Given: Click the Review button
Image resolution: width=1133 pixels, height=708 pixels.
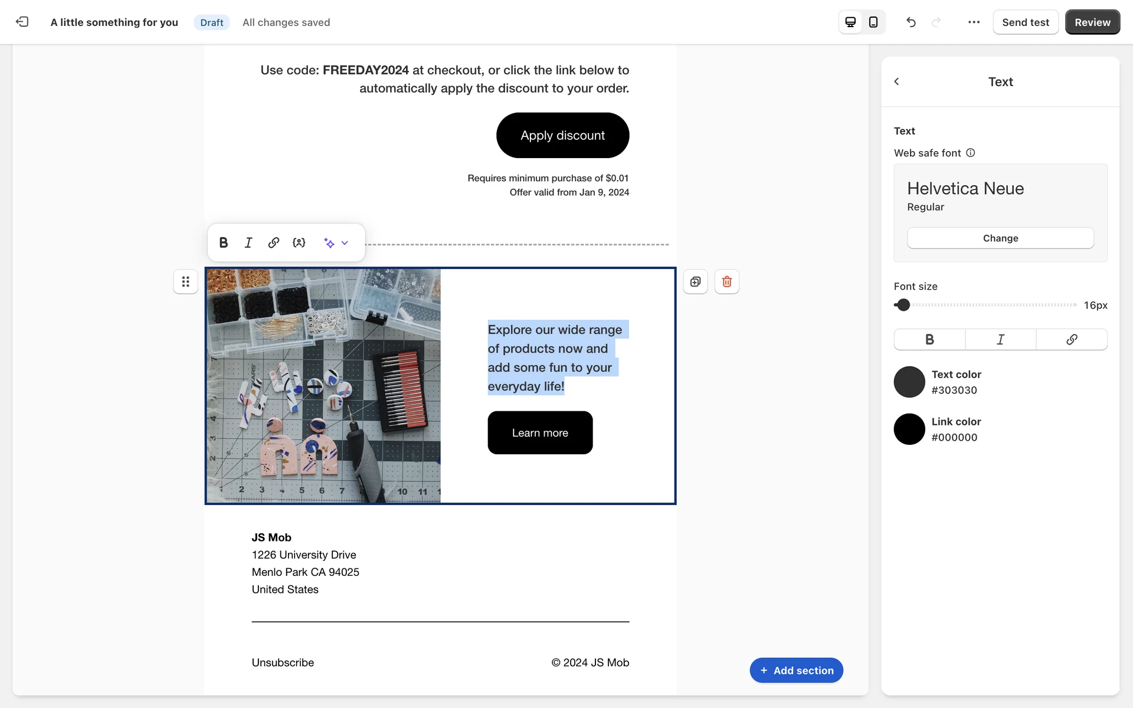Looking at the screenshot, I should (1092, 22).
